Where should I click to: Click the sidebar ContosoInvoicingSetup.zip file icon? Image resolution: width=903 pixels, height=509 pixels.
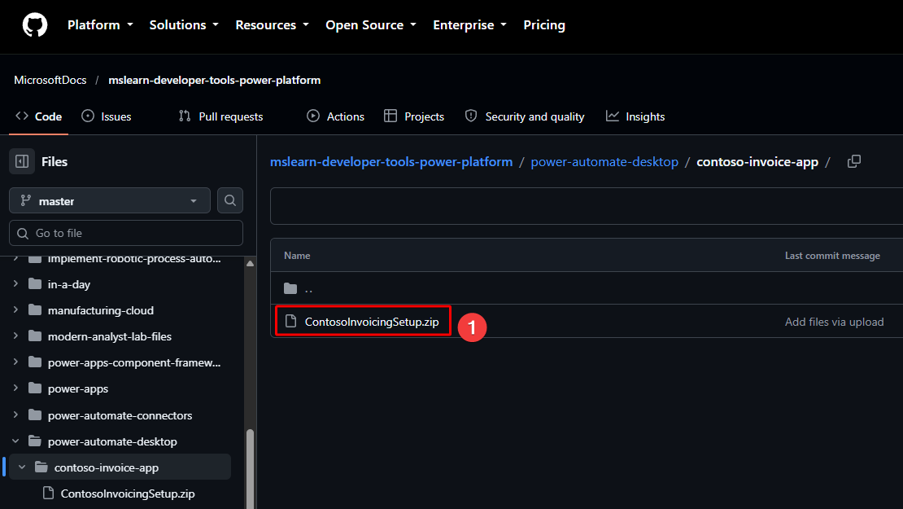[48, 494]
